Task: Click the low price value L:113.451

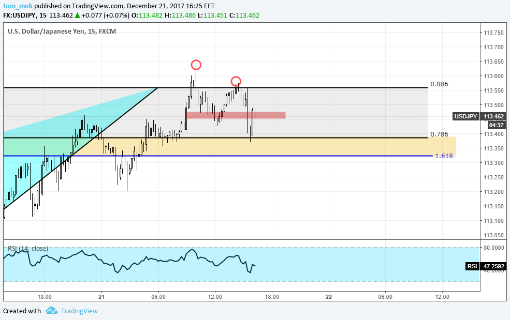Action: 212,16
